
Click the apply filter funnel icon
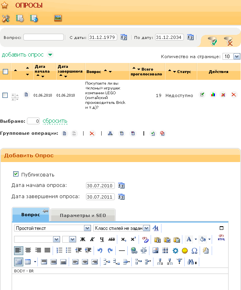click(212, 41)
